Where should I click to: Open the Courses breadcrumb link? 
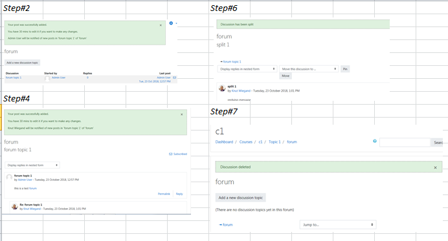tap(246, 141)
